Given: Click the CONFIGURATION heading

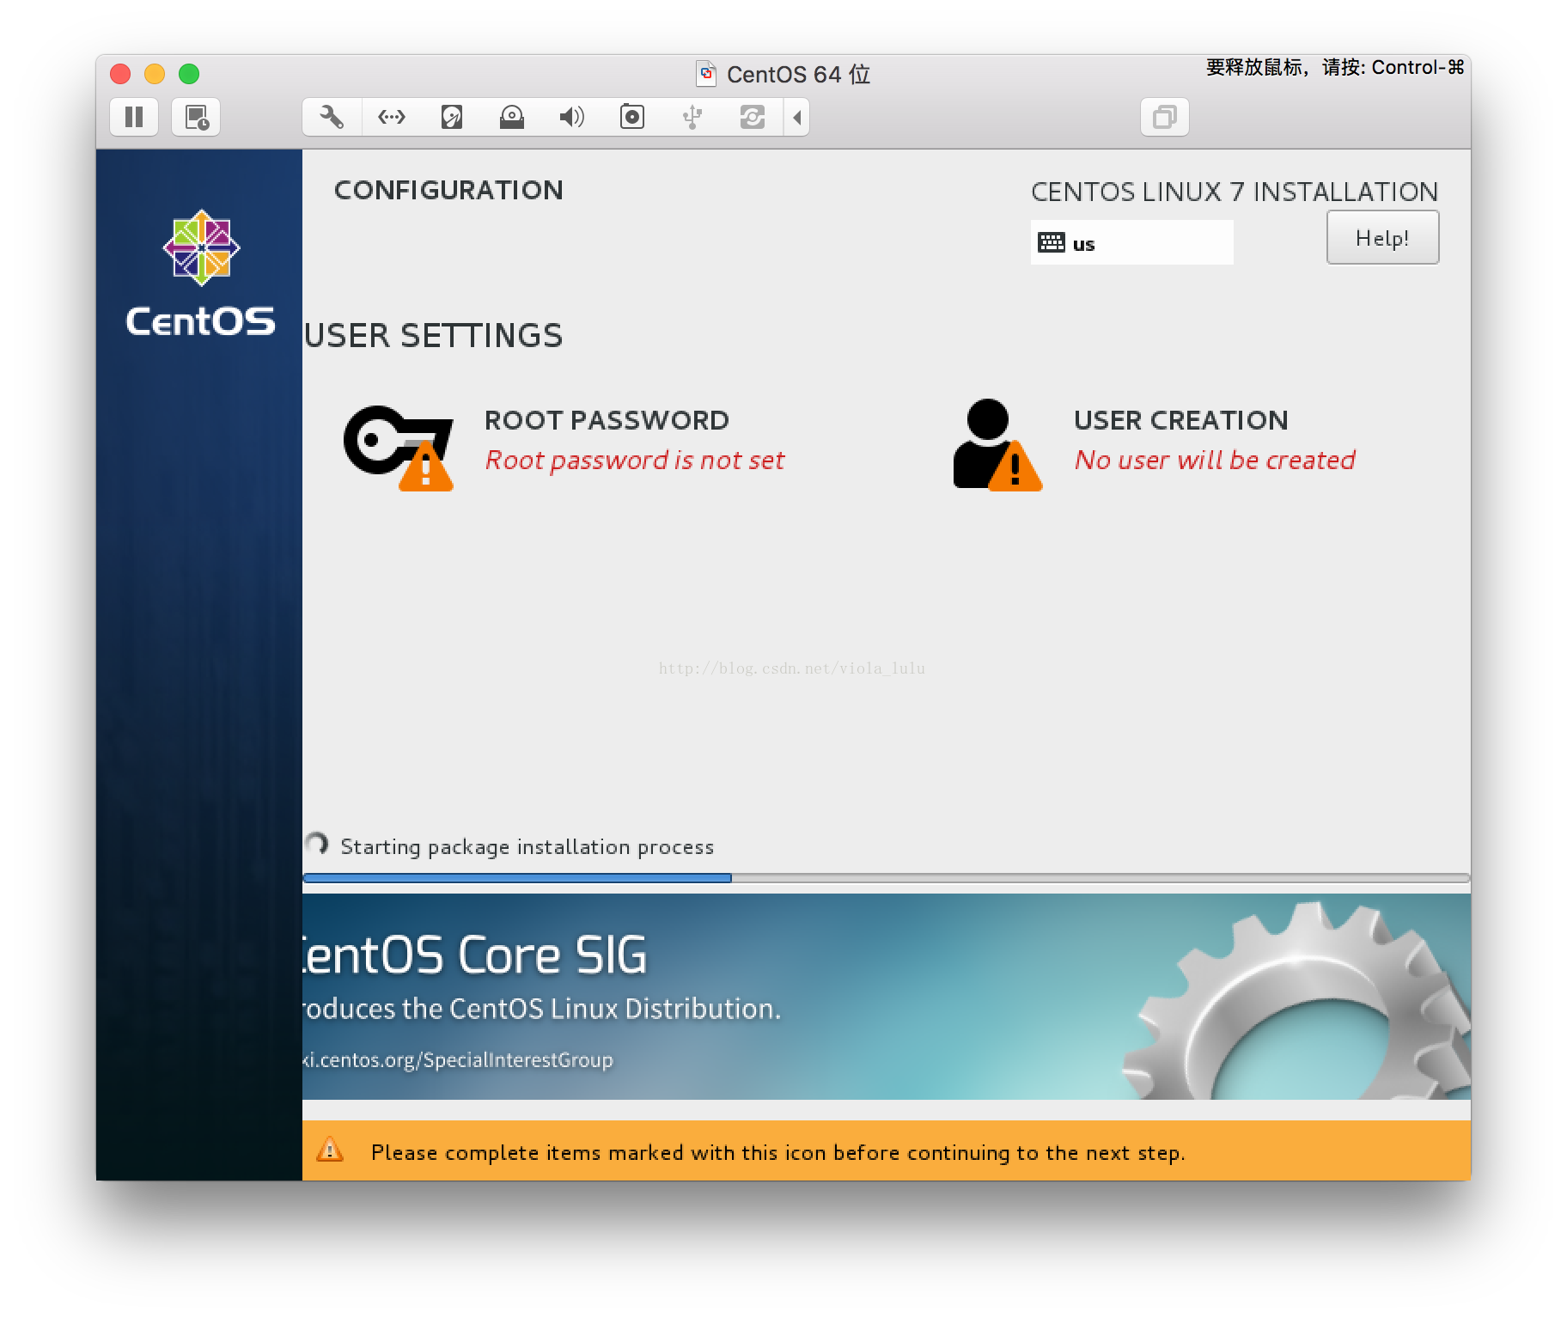Looking at the screenshot, I should point(448,190).
